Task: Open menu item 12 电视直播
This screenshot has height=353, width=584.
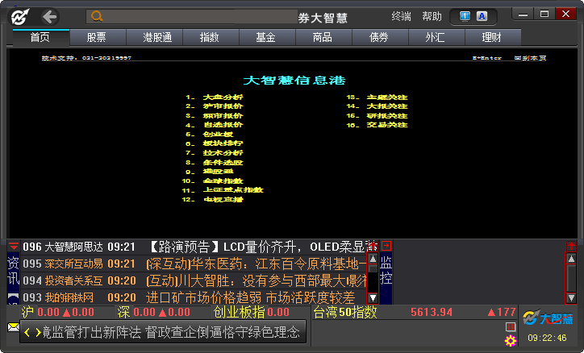Action: (213, 200)
